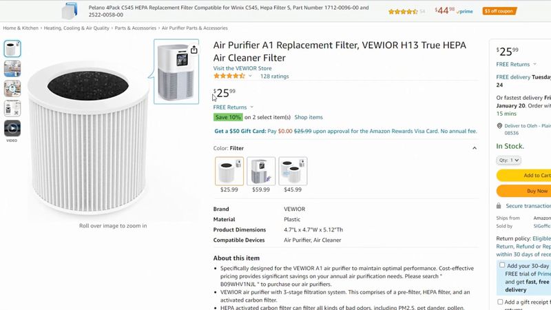551x310 pixels.
Task: Tick the add a gift receipt checkbox
Action: pos(500,302)
